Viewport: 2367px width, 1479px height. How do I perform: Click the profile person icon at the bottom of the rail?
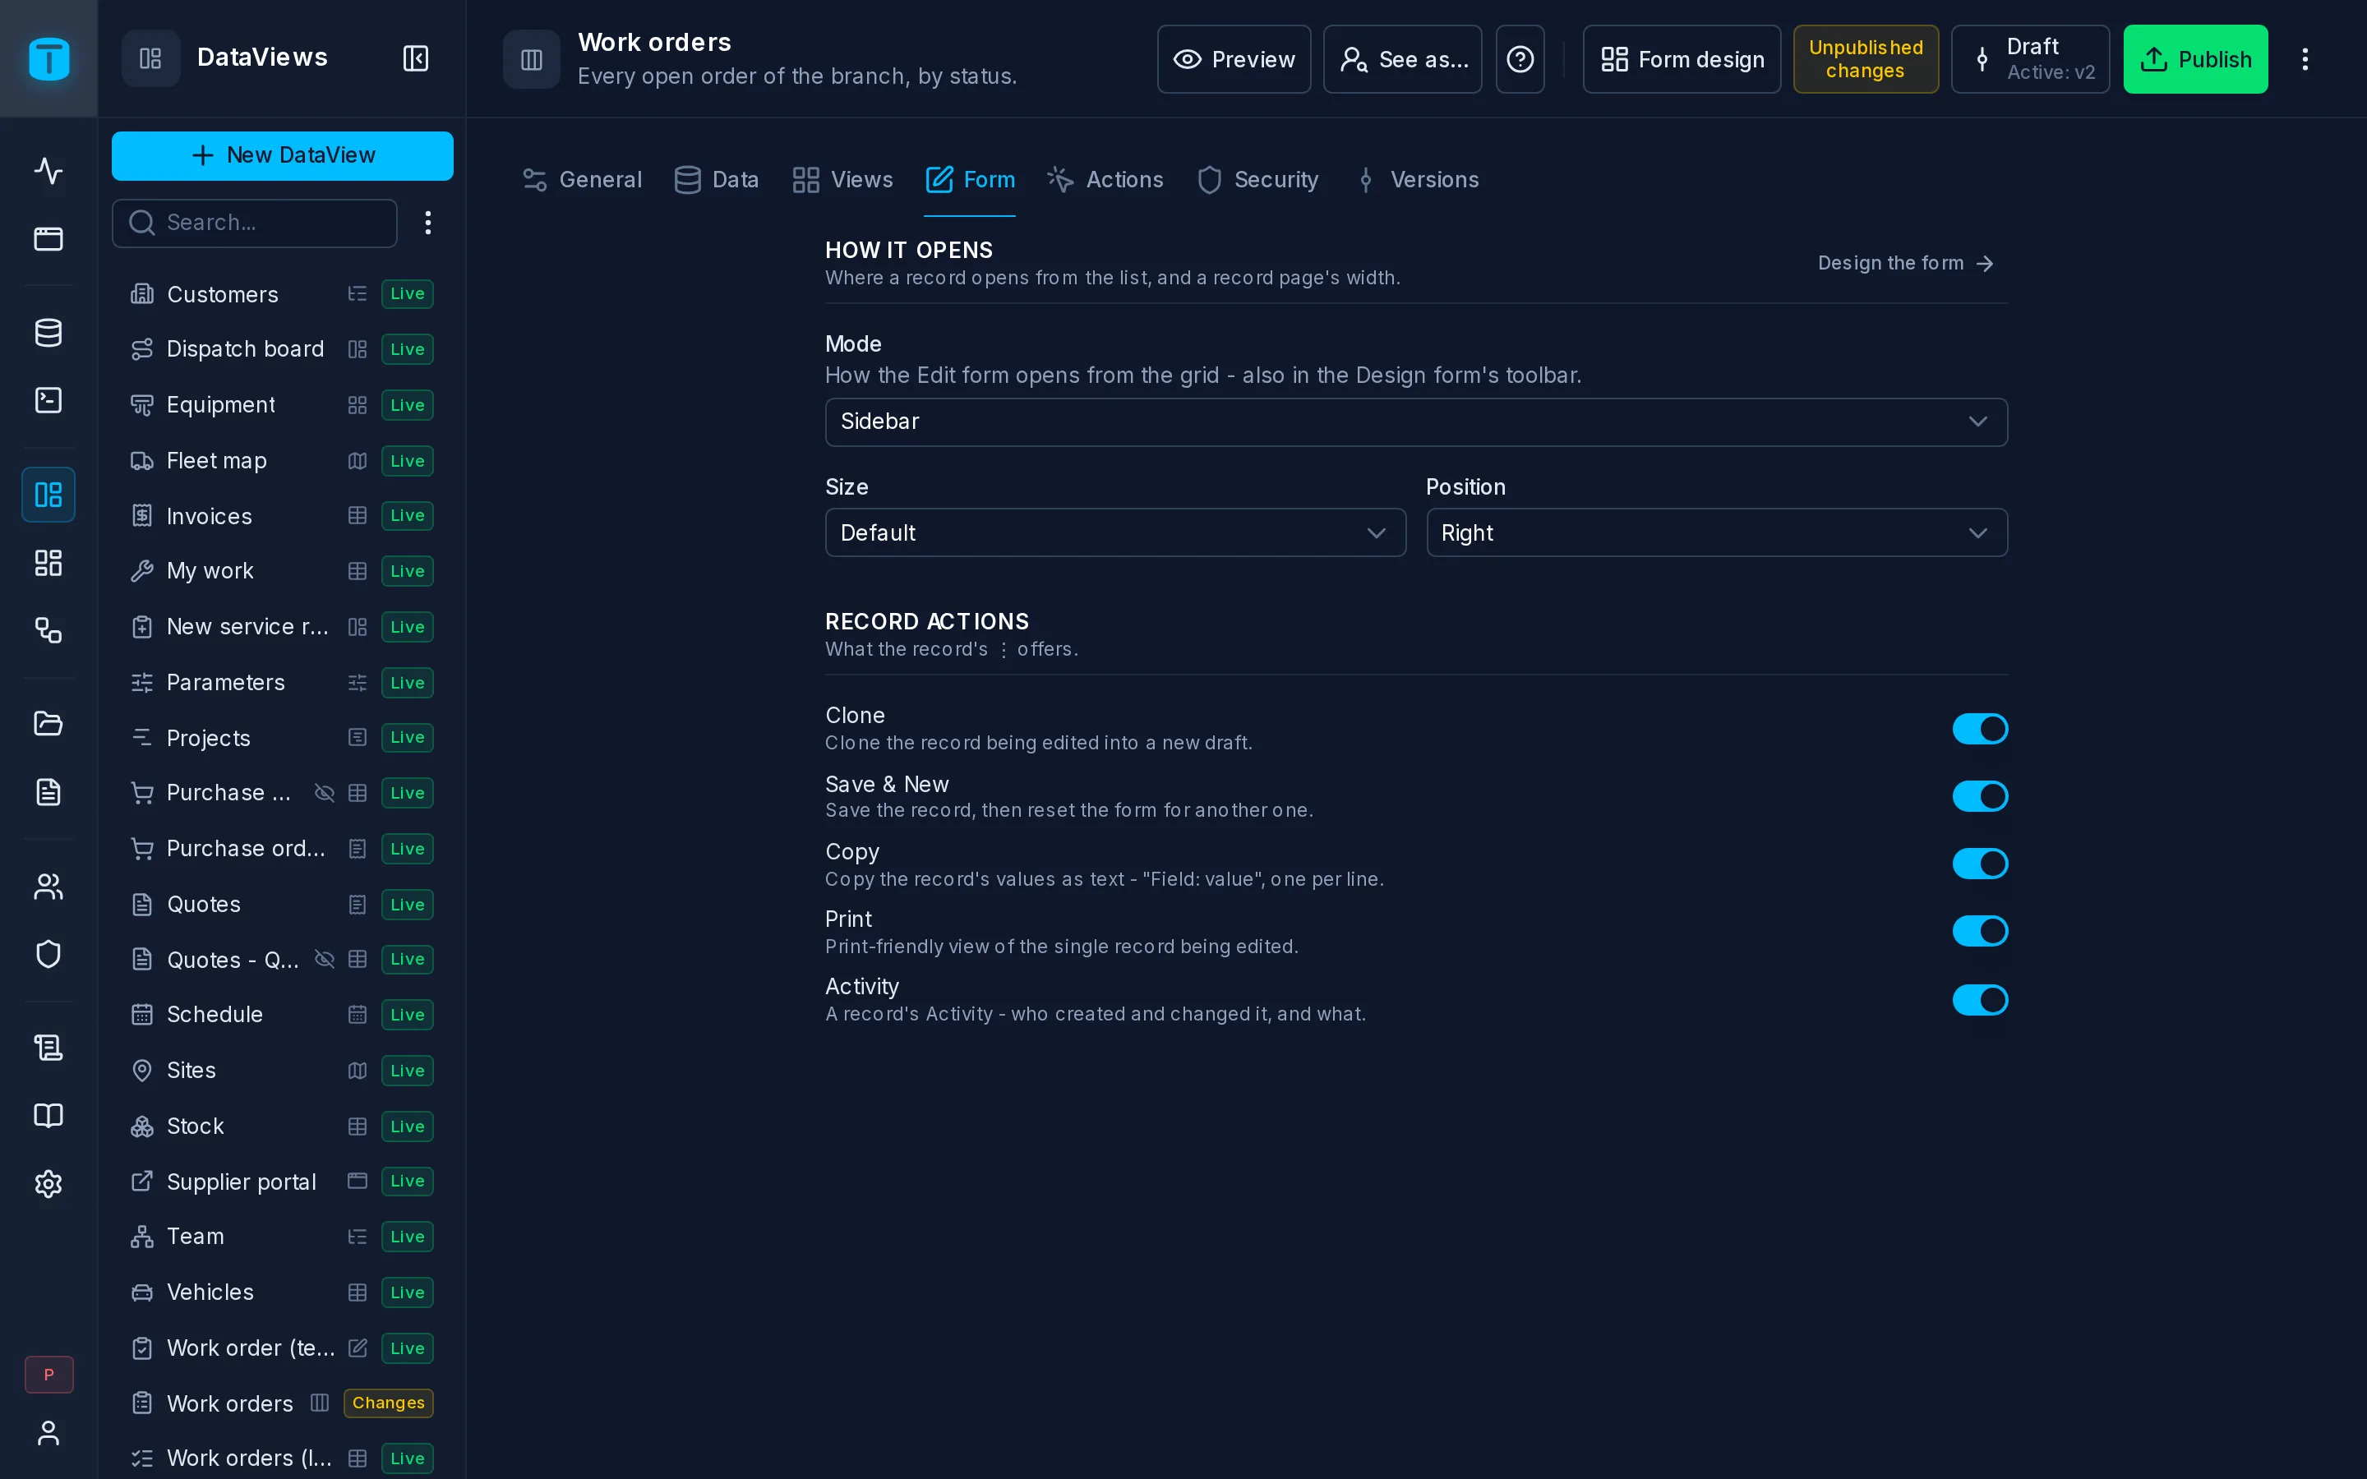tap(48, 1433)
